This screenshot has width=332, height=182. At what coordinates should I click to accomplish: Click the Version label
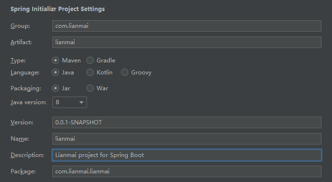pos(22,122)
